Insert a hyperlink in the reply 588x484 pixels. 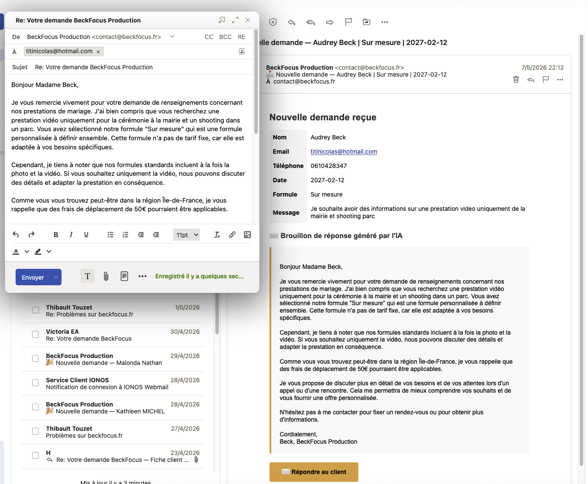[x=232, y=235]
